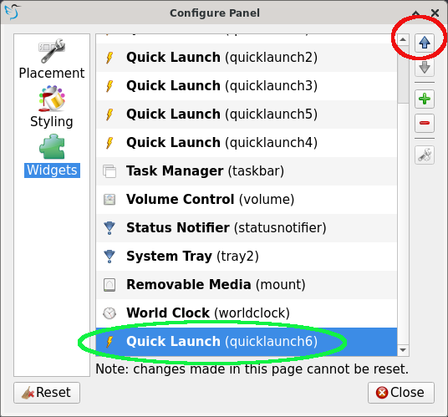Select Removable Media (mount) widget

click(247, 284)
